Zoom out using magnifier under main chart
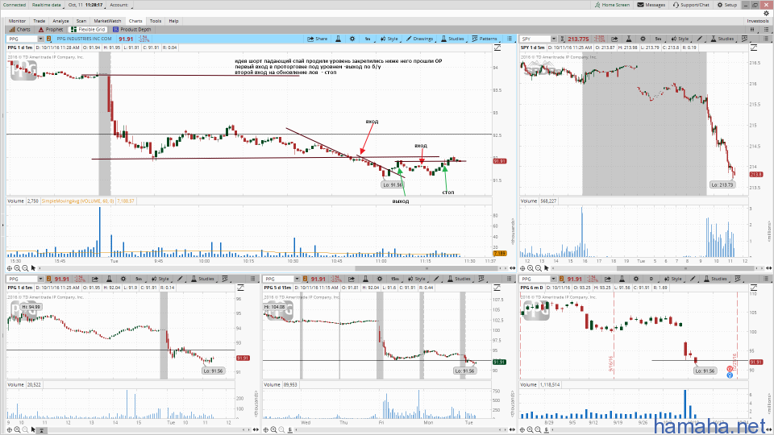Screen dimensions: 774x435 click(x=25, y=268)
